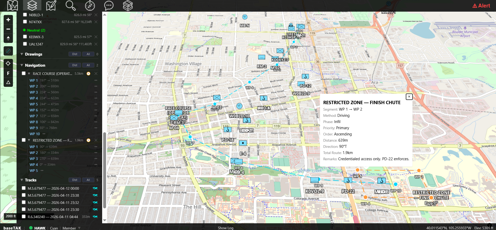
Task: Select the map drawing pencil tool
Action: [x=51, y=5]
